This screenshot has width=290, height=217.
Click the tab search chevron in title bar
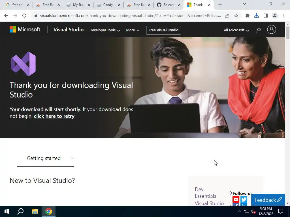click(244, 4)
